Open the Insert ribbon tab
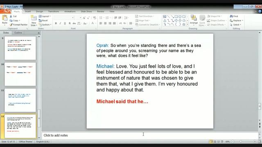 pyautogui.click(x=28, y=11)
